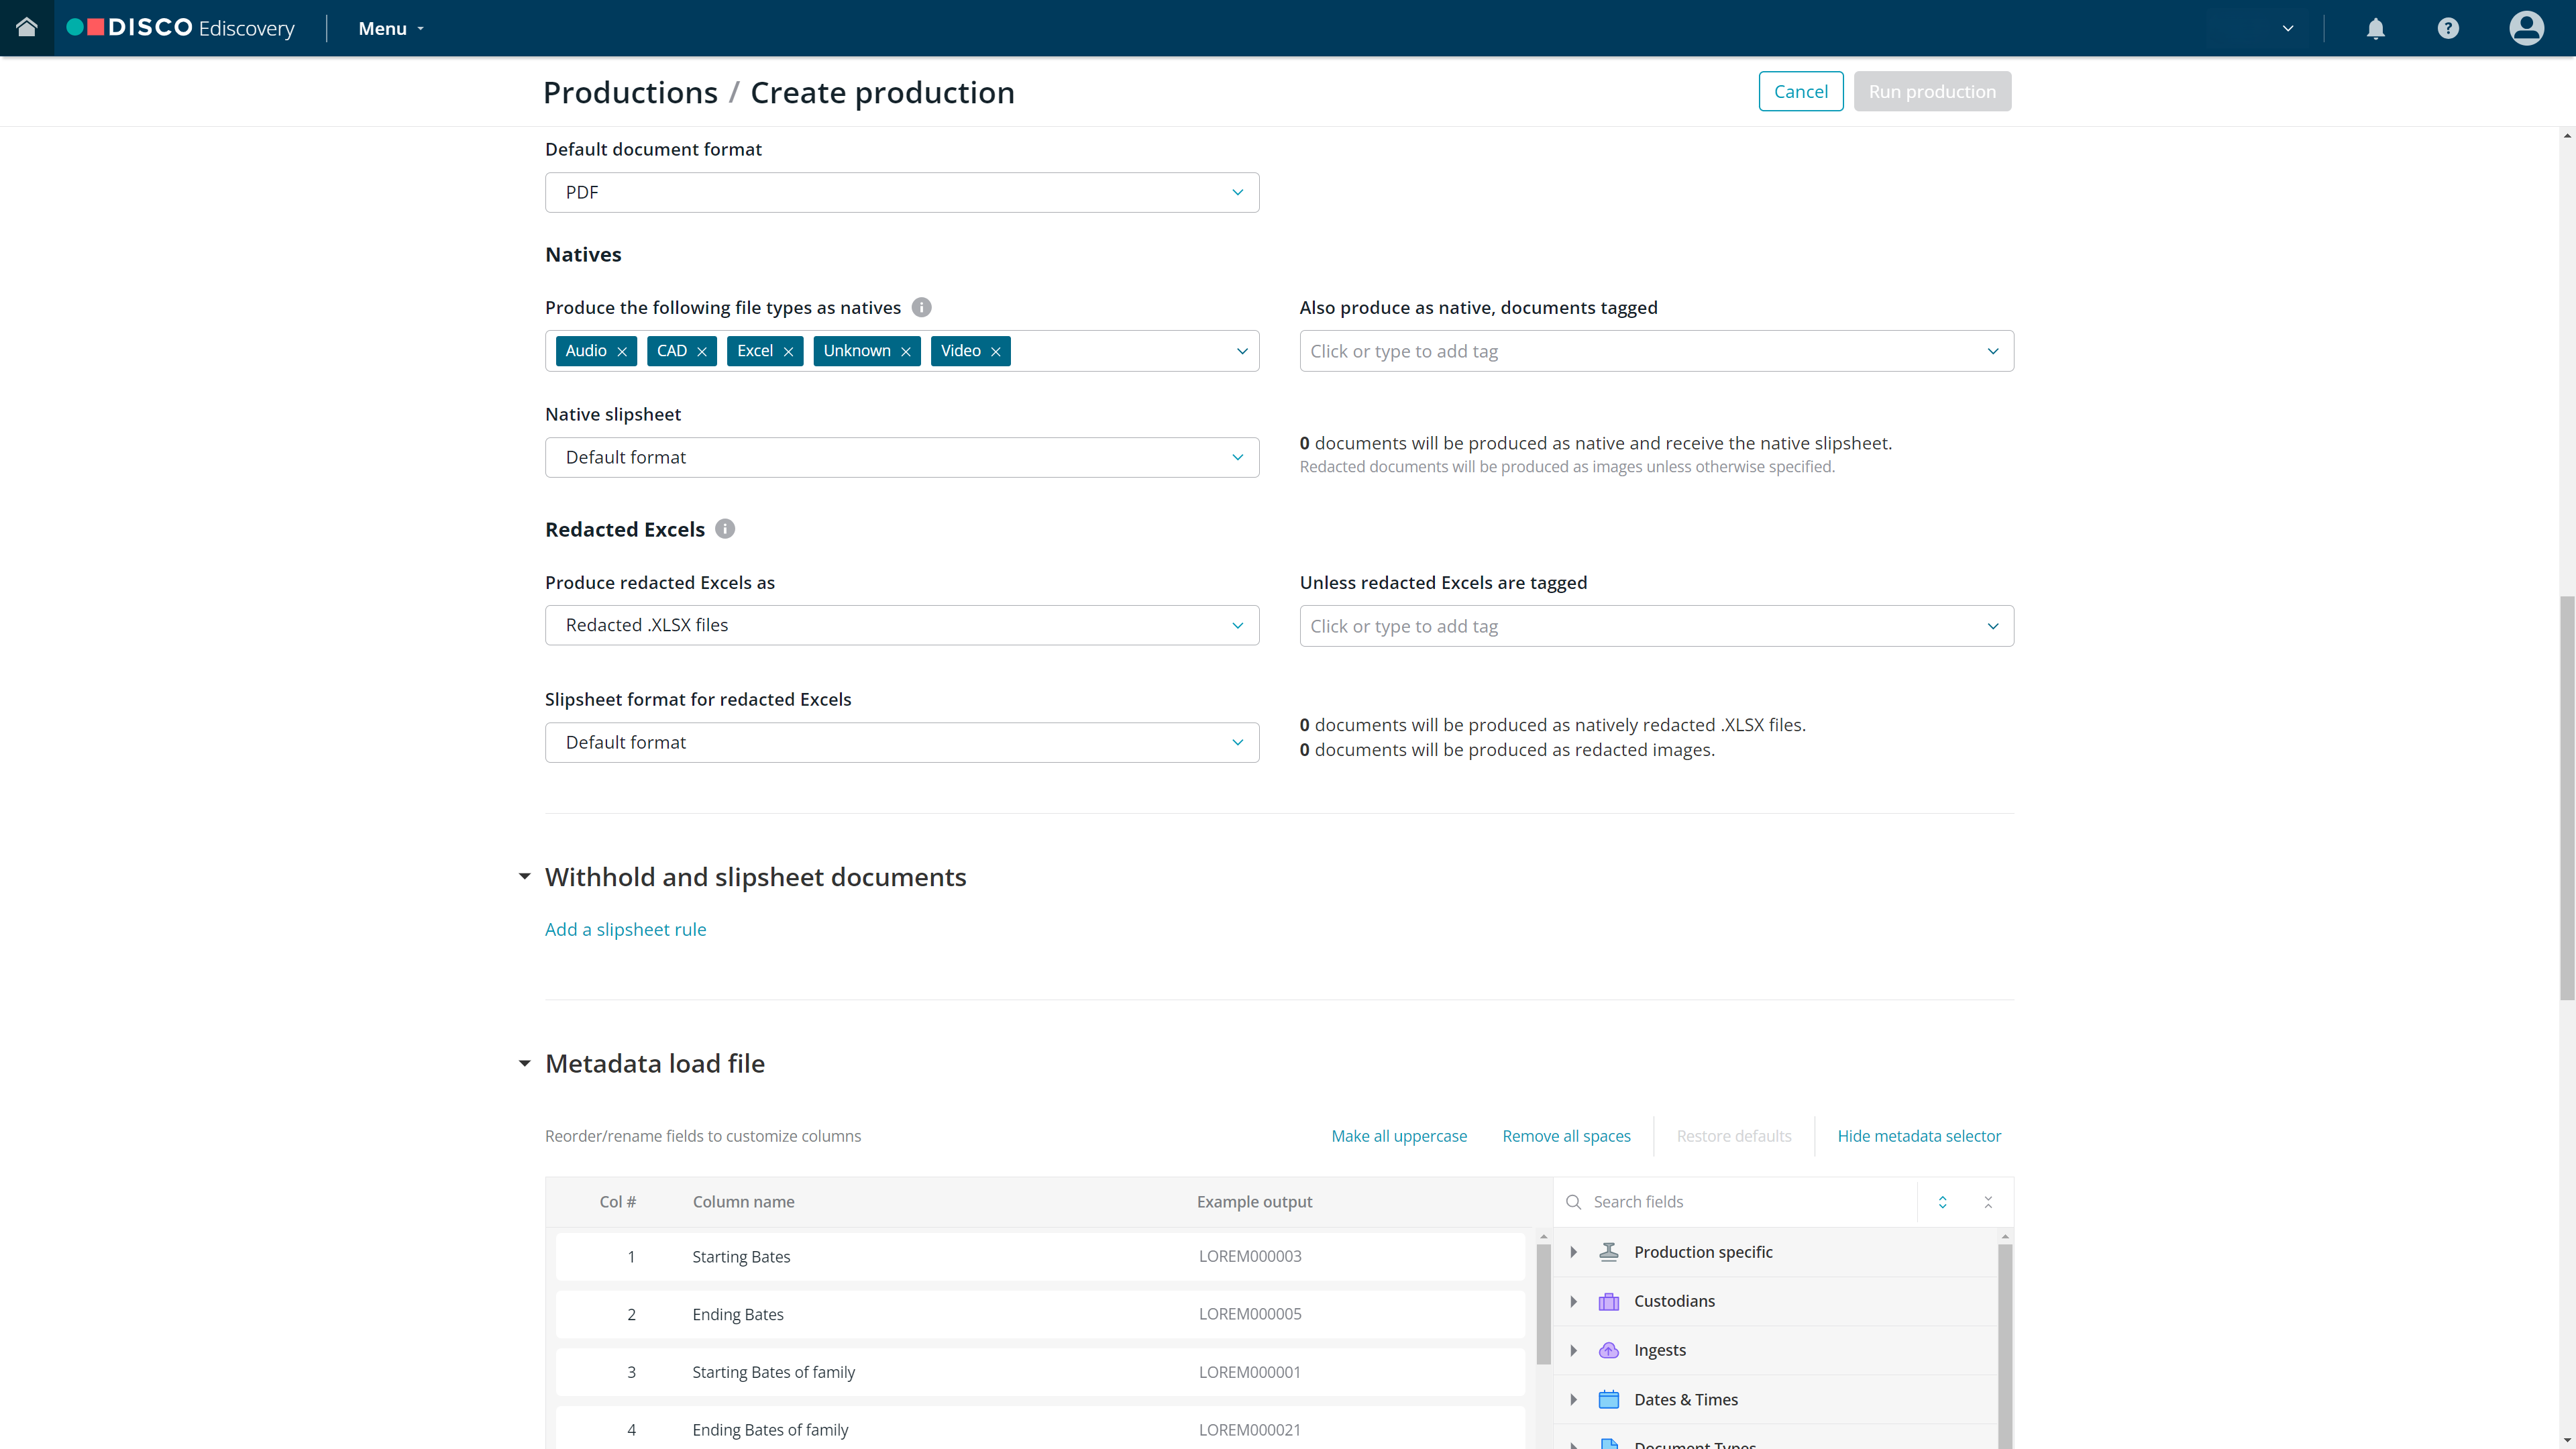The width and height of the screenshot is (2576, 1449).
Task: Open the help question mark icon
Action: click(x=2447, y=28)
